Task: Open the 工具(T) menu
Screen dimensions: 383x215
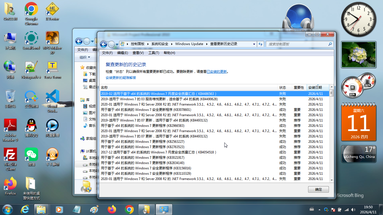Action: (153, 53)
